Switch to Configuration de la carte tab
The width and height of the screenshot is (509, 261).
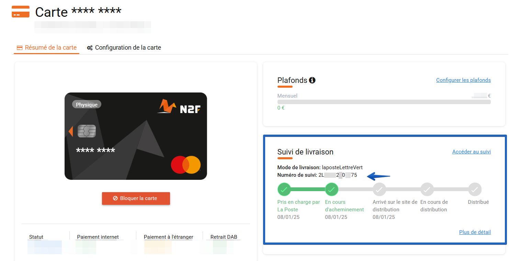click(124, 48)
